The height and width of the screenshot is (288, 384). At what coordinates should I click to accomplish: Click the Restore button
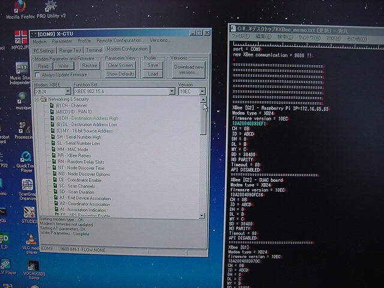(x=89, y=65)
